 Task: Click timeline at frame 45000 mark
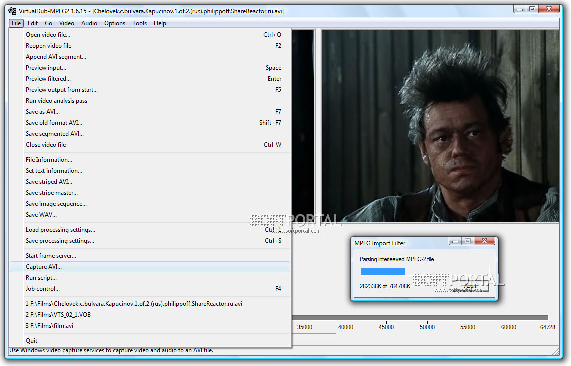pos(386,327)
